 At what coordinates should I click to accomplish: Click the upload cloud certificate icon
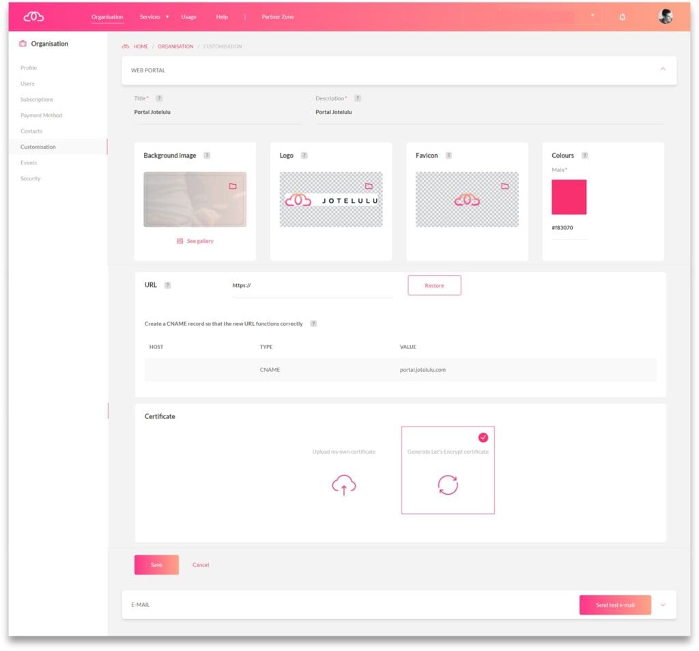click(x=343, y=484)
